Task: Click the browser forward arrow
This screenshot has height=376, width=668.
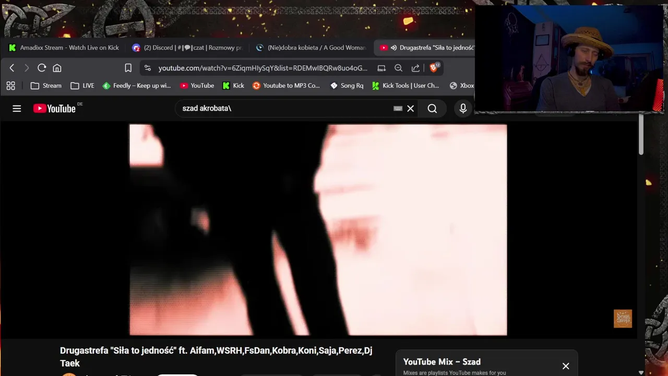Action: (x=27, y=68)
